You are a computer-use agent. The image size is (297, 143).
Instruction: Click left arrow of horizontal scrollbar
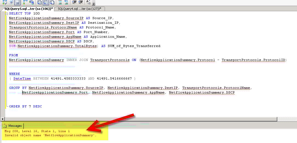click(x=3, y=119)
